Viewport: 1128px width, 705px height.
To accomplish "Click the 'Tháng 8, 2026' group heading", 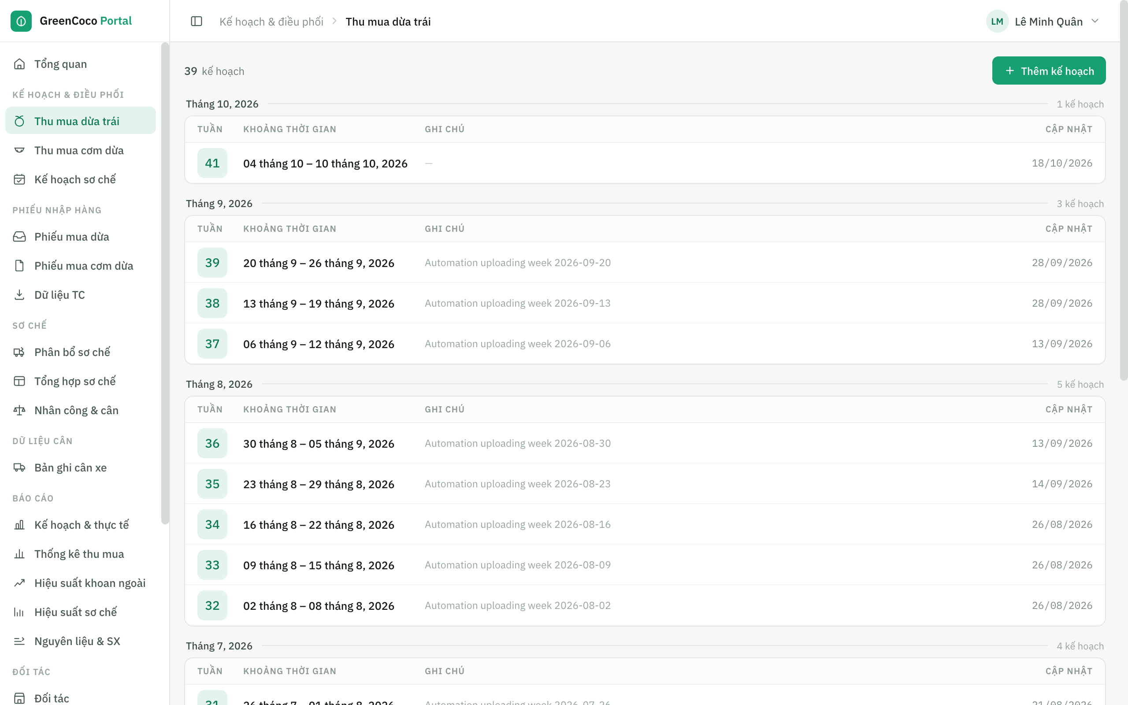I will pos(219,384).
